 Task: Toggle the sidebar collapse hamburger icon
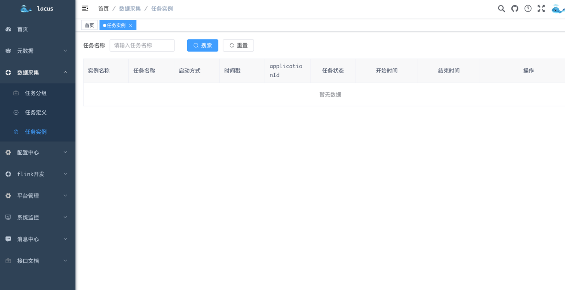[x=85, y=9]
